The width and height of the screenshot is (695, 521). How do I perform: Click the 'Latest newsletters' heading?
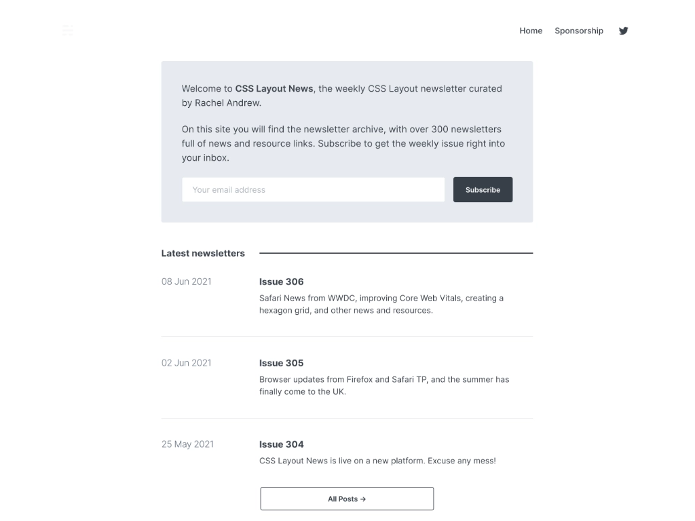click(x=203, y=253)
